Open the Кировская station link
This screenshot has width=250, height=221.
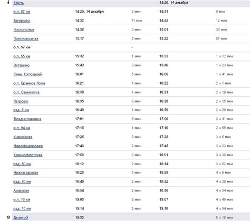coord(23,137)
